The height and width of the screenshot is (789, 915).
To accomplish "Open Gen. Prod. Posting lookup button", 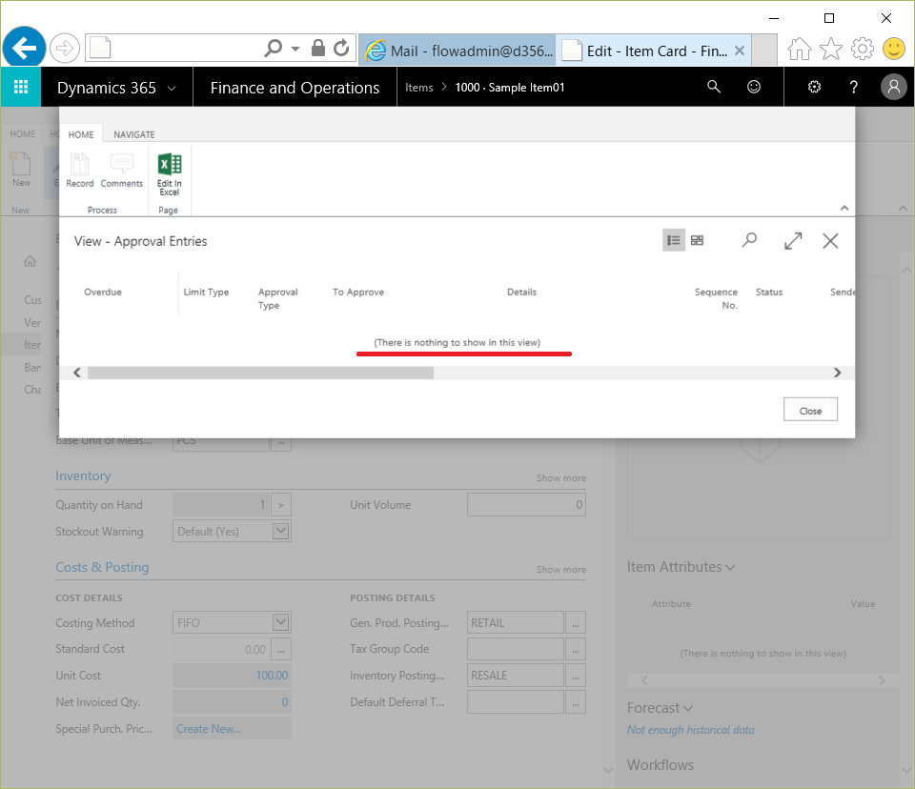I will coord(576,622).
